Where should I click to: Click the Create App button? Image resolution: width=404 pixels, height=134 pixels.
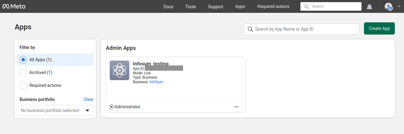379,28
